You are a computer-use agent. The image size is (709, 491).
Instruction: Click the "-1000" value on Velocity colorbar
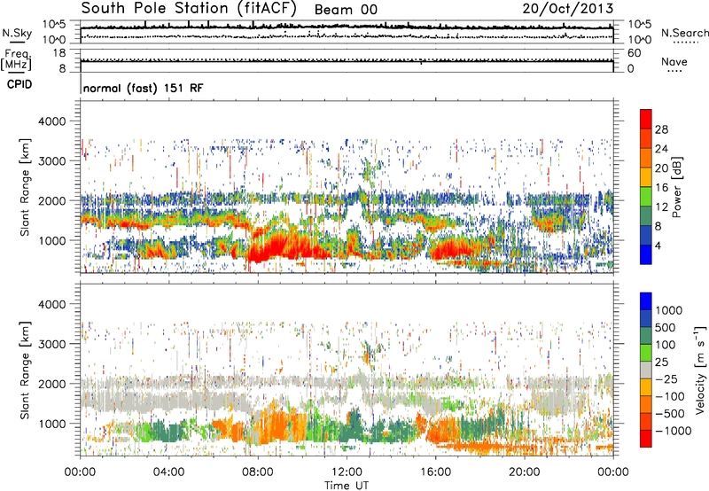(x=674, y=431)
